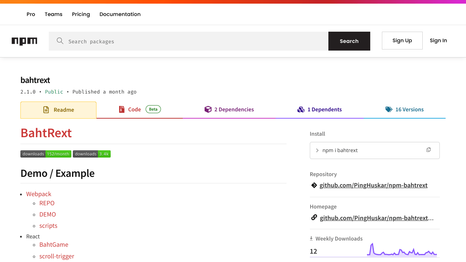466x262 pixels.
Task: Click the downloads per month badge
Action: 46,154
